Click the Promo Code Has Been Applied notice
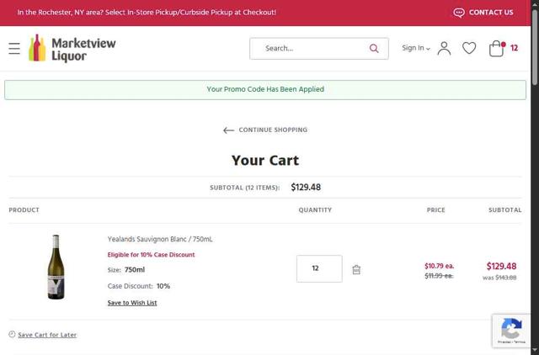Image resolution: width=539 pixels, height=355 pixels. pyautogui.click(x=265, y=90)
